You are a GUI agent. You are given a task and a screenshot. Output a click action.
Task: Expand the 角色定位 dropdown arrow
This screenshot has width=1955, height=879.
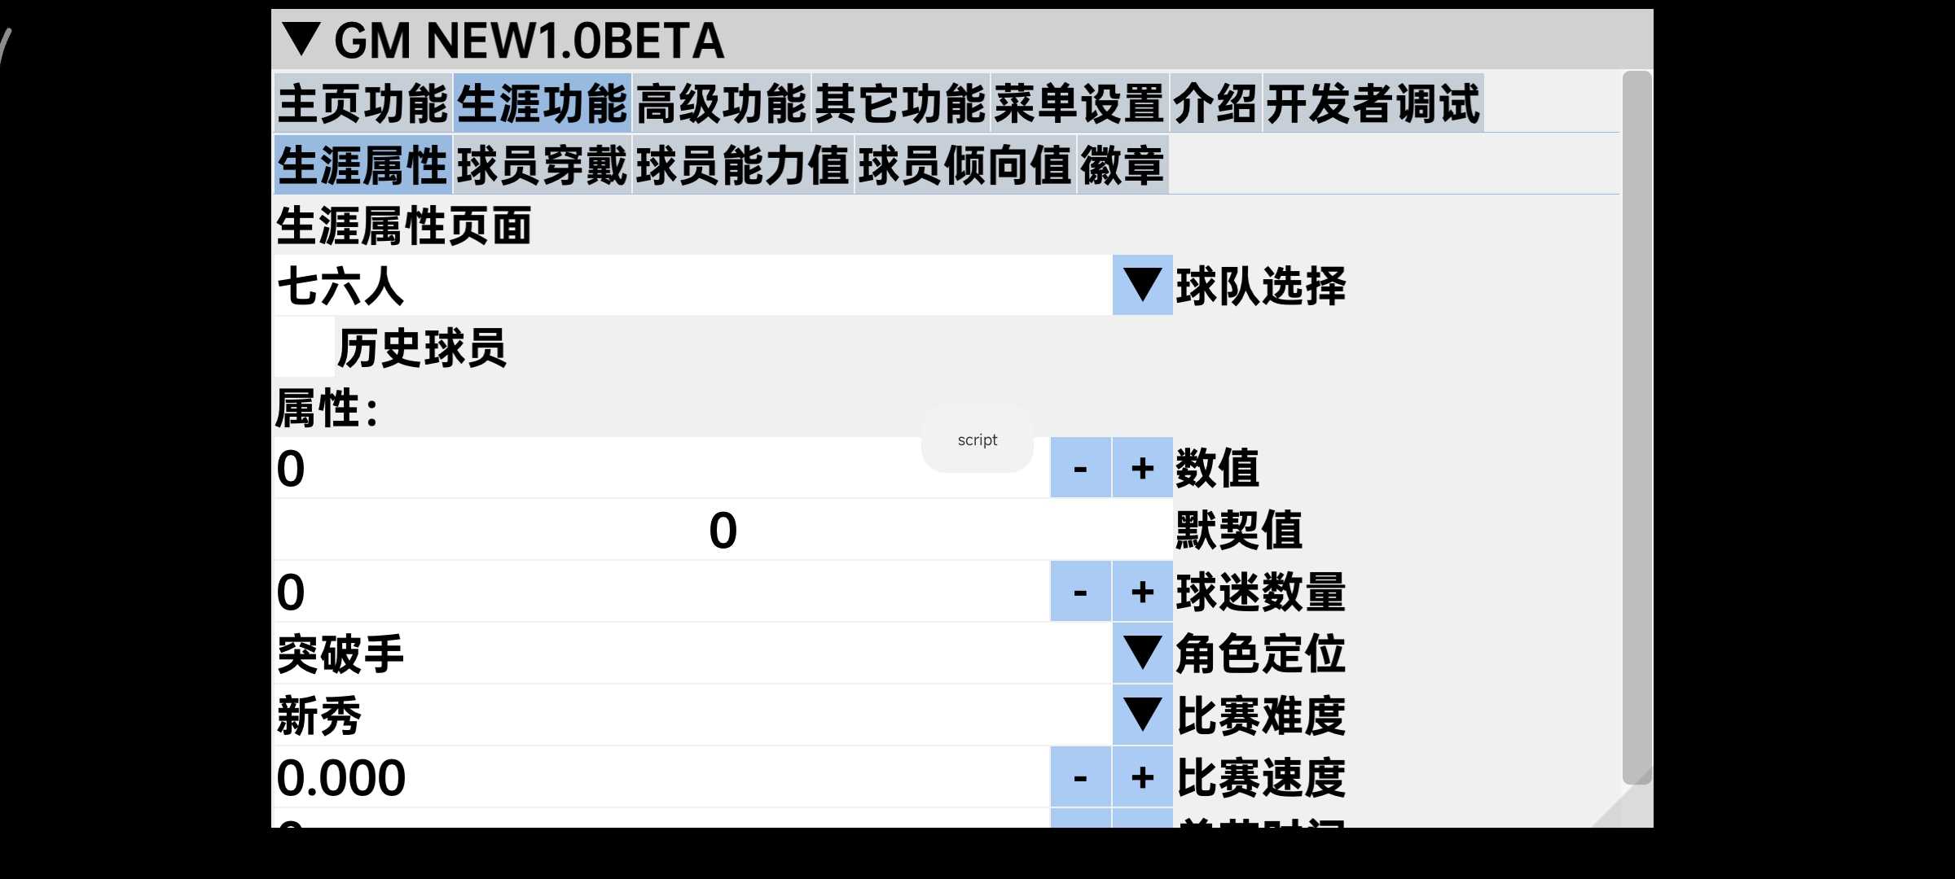[1142, 654]
